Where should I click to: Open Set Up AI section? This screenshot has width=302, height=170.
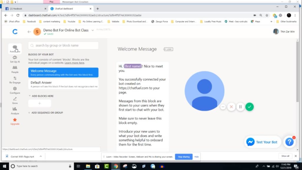click(15, 59)
